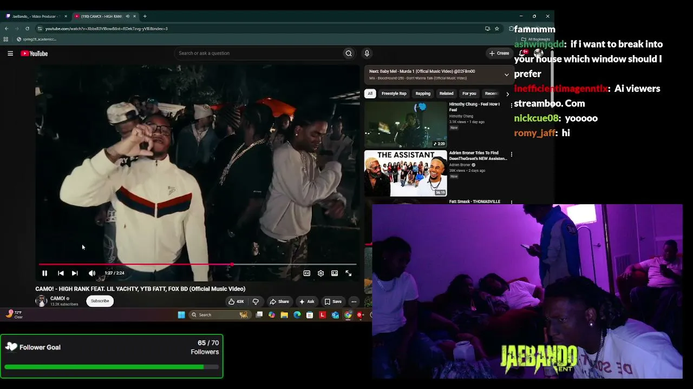
Task: Open Himothy Chung - Feel How I Feel title
Action: pos(474,107)
